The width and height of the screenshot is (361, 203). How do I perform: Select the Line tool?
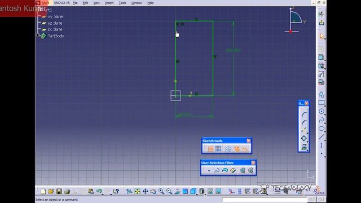[x=322, y=137]
